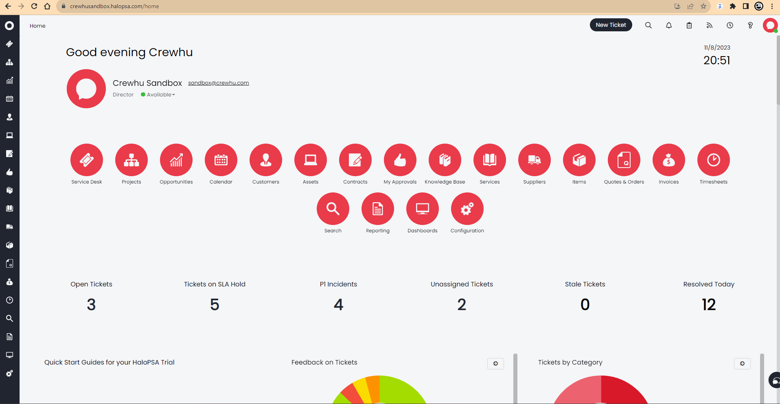Select contracts icon in left sidebar
780x404 pixels.
coord(9,154)
